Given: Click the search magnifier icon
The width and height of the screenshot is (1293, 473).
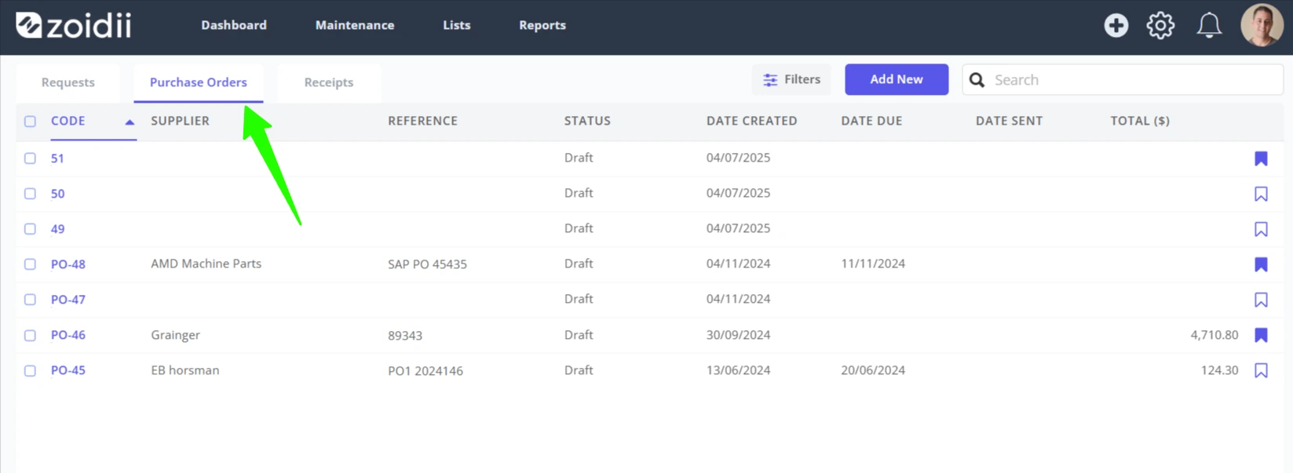Looking at the screenshot, I should (x=977, y=80).
